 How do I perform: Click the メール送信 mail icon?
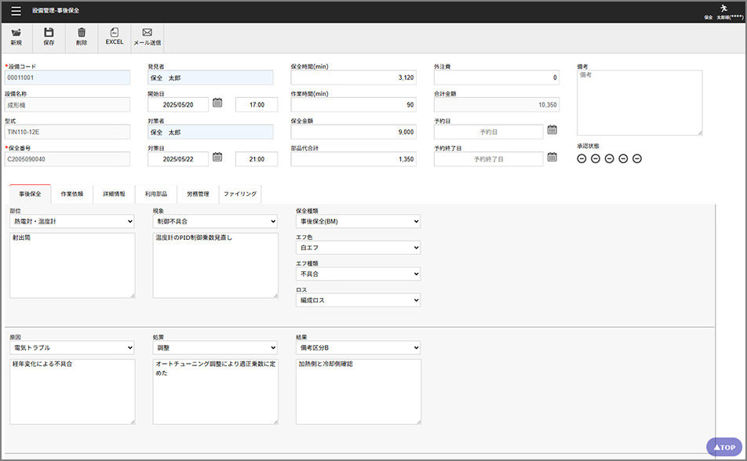coord(148,37)
